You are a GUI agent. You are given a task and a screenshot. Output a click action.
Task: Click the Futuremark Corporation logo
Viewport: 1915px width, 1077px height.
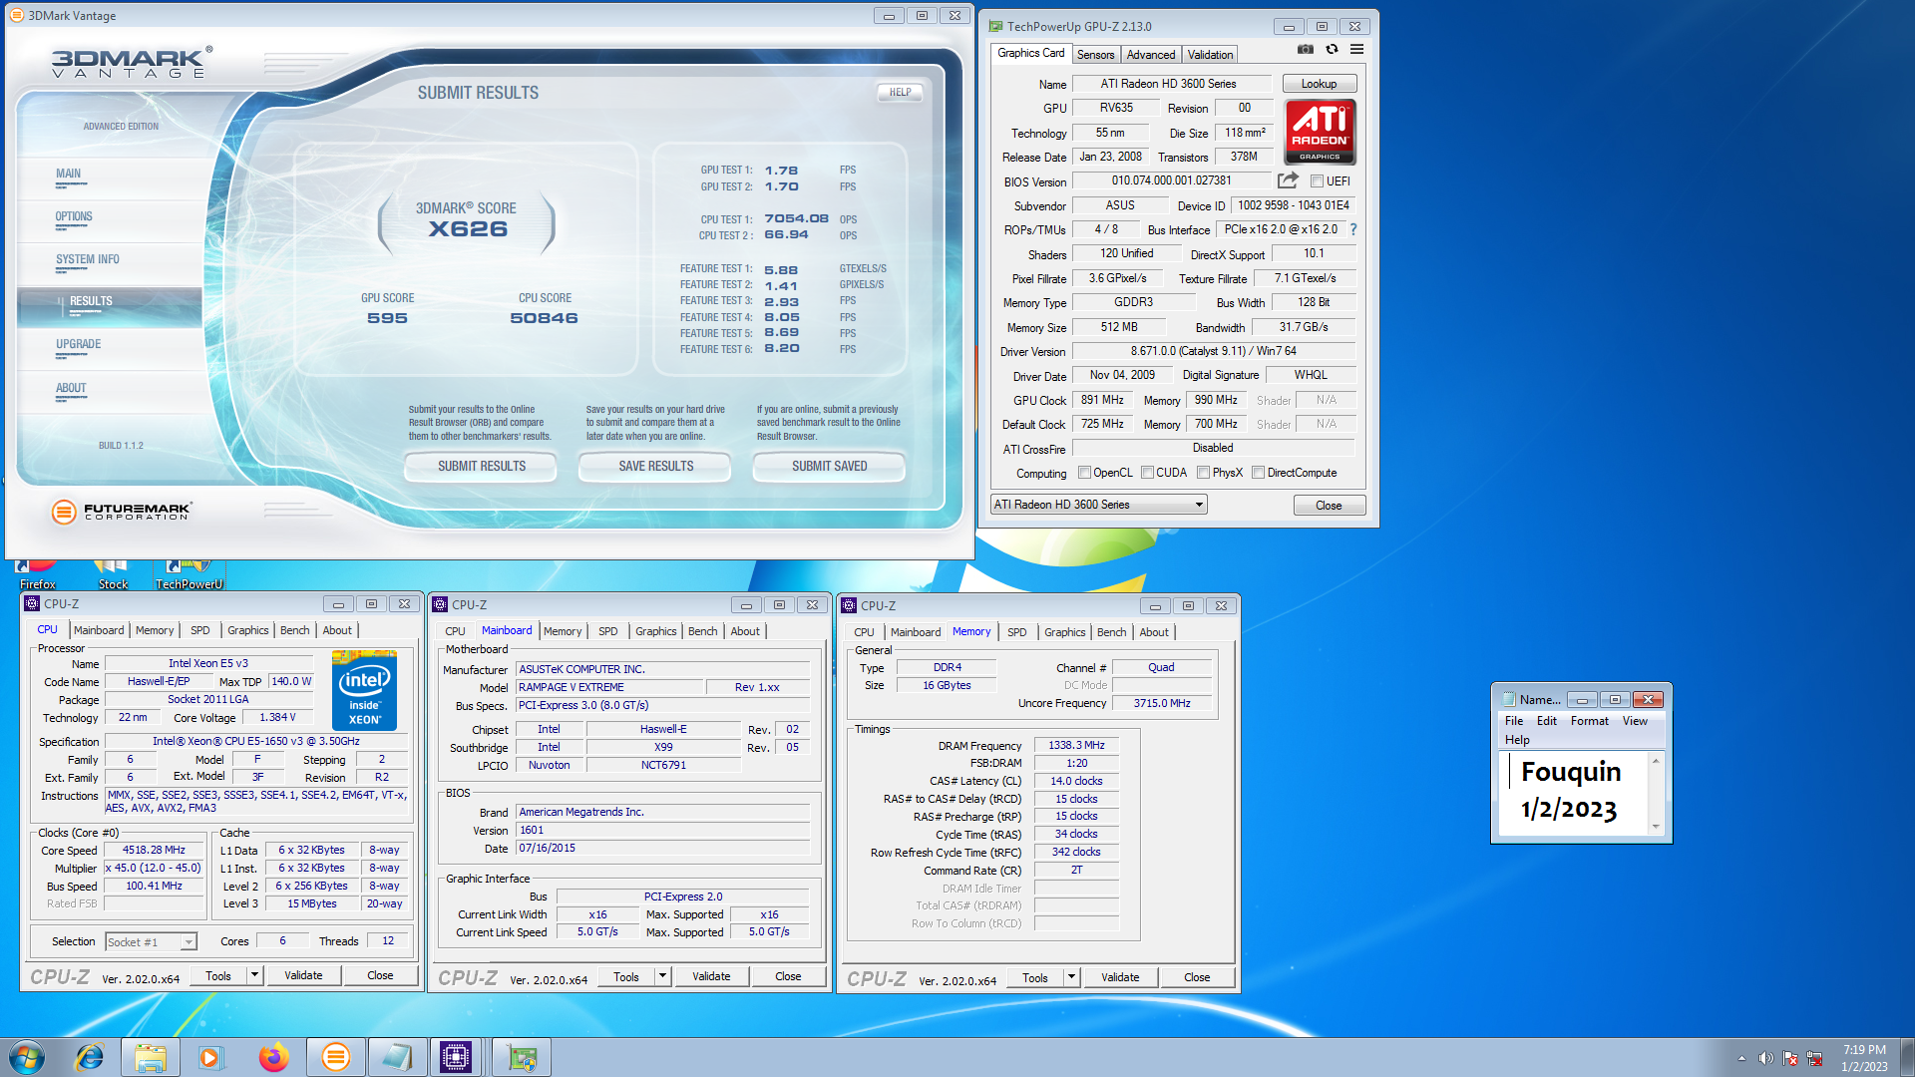click(x=121, y=512)
